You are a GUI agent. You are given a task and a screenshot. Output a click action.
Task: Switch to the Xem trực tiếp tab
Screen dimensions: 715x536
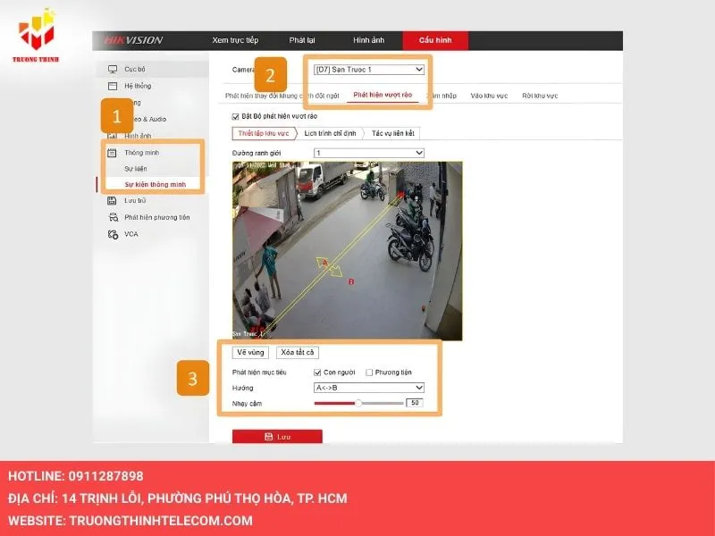tap(235, 40)
